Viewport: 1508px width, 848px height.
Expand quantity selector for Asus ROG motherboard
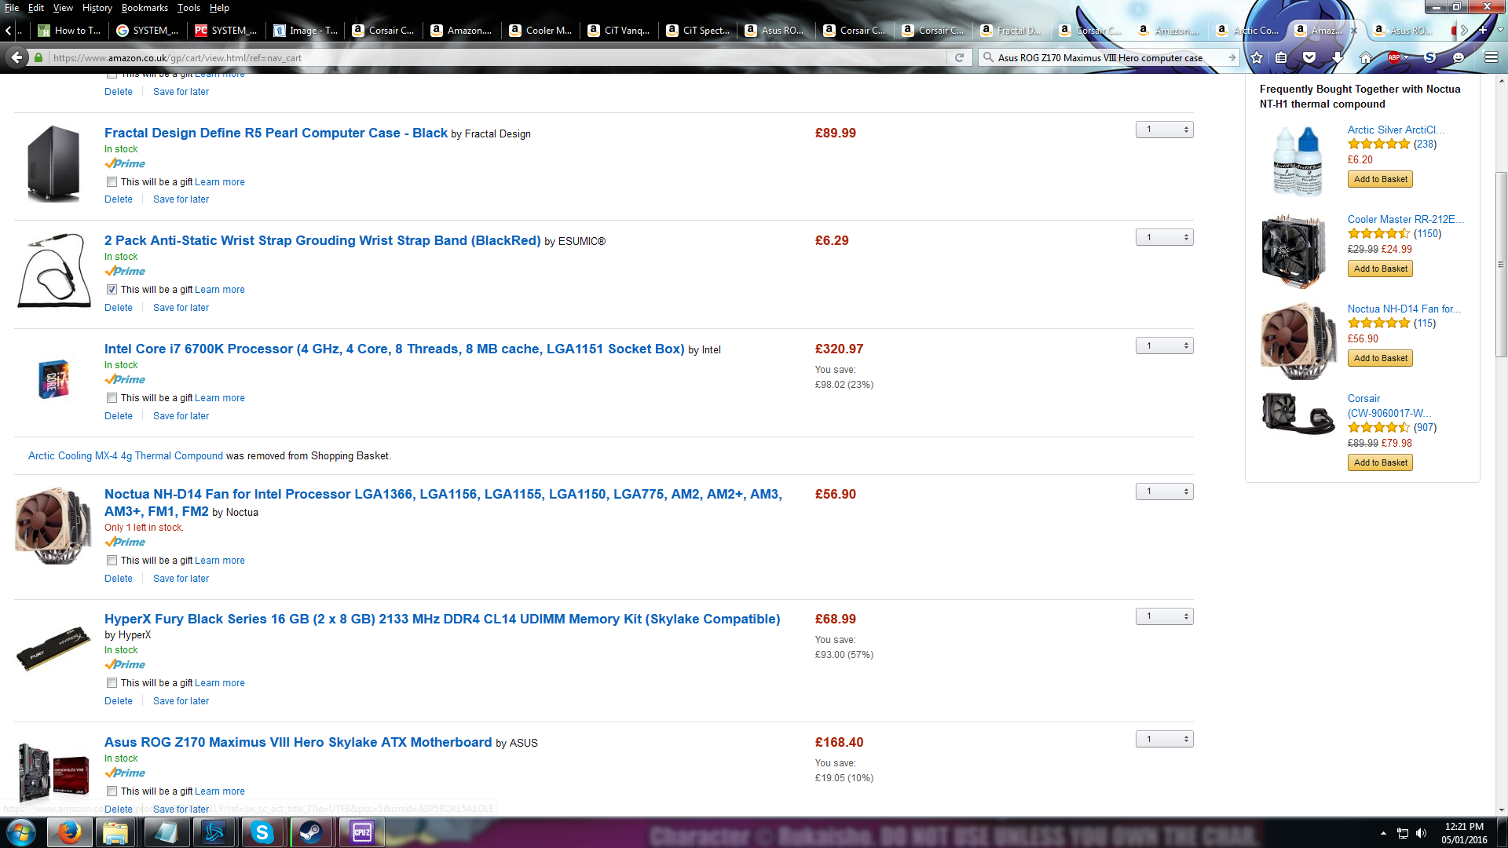coord(1164,739)
